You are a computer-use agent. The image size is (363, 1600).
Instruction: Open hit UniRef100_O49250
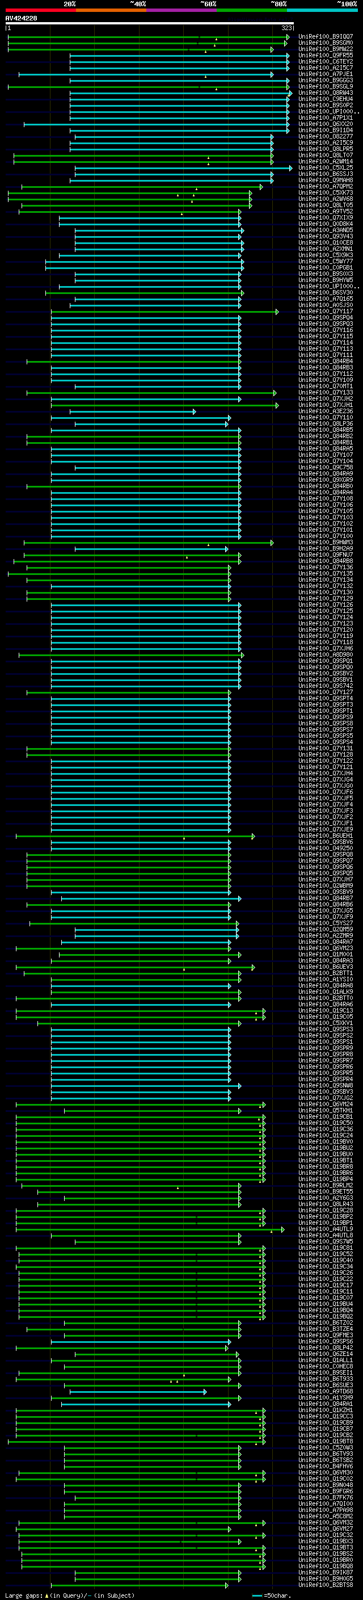(326, 849)
